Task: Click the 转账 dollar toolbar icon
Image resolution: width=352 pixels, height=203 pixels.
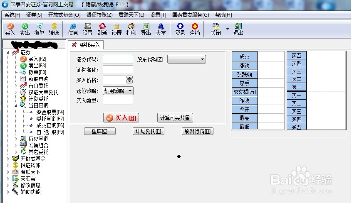Action: point(54,29)
